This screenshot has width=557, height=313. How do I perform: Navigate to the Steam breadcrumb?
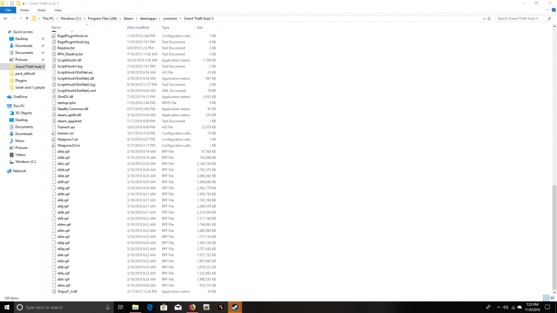pos(128,18)
